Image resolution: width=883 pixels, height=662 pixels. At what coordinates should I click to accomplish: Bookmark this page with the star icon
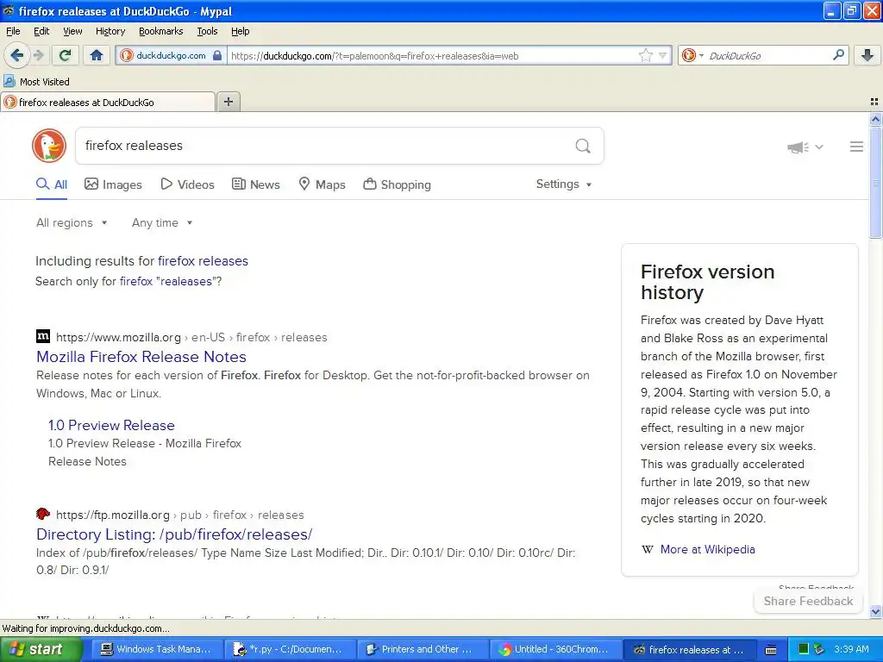[645, 55]
